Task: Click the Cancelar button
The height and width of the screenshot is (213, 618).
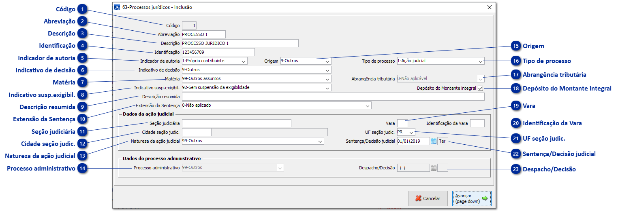Action: click(x=428, y=198)
